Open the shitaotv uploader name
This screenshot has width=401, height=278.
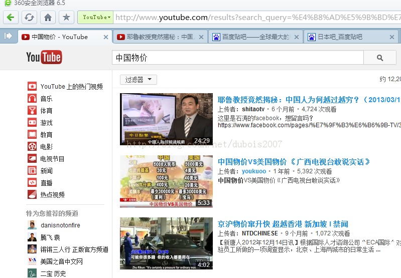coord(253,109)
